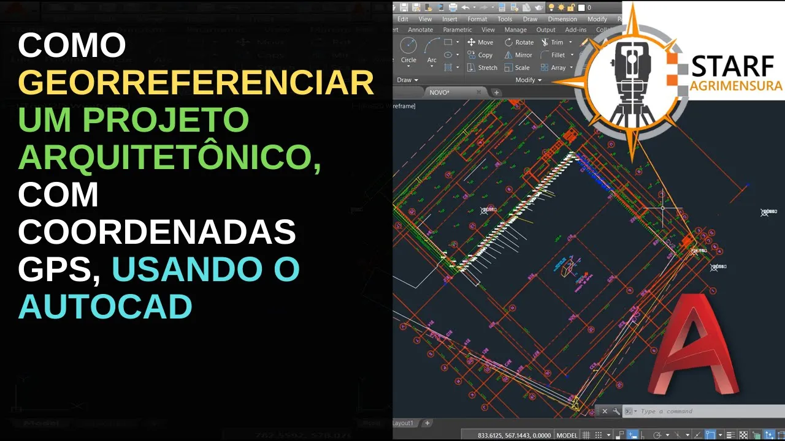Switch to the Output ribbon tab

(x=546, y=29)
